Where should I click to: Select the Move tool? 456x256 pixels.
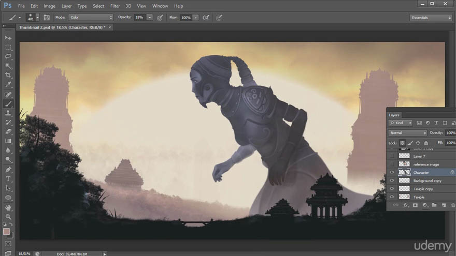tap(8, 38)
